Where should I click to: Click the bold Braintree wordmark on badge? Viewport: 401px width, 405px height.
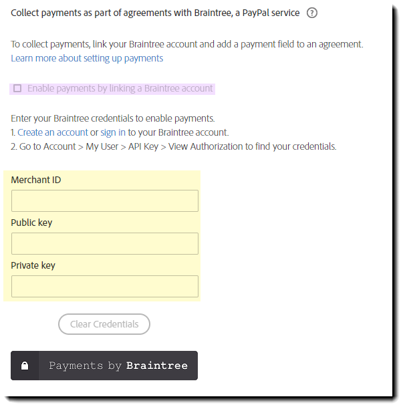(157, 366)
